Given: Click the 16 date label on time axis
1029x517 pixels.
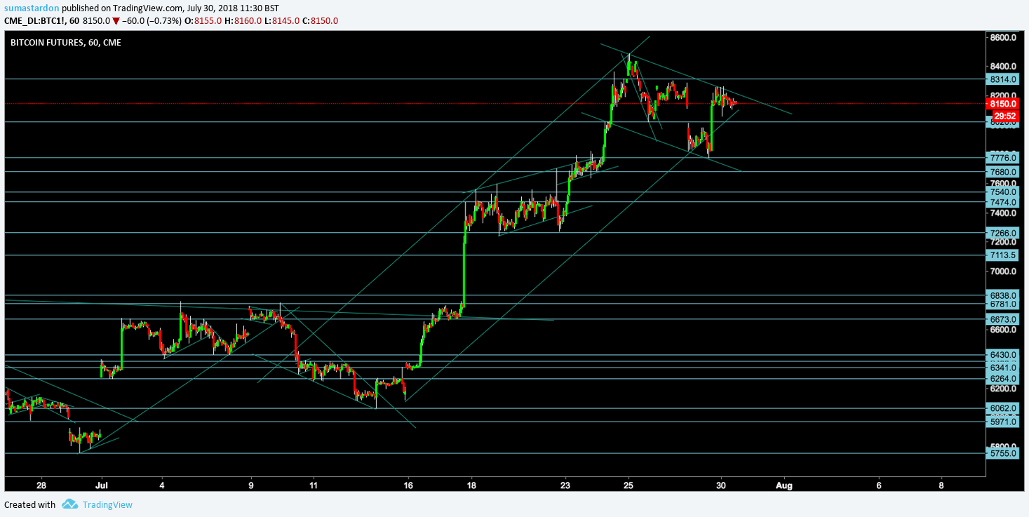Looking at the screenshot, I should (408, 485).
